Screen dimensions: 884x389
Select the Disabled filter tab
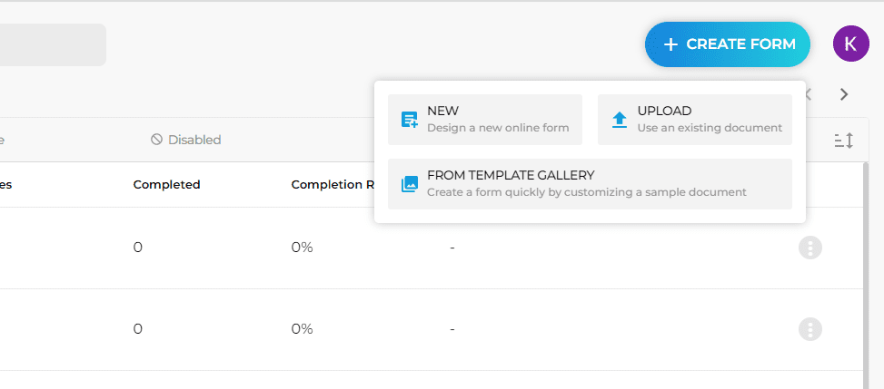pyautogui.click(x=186, y=140)
